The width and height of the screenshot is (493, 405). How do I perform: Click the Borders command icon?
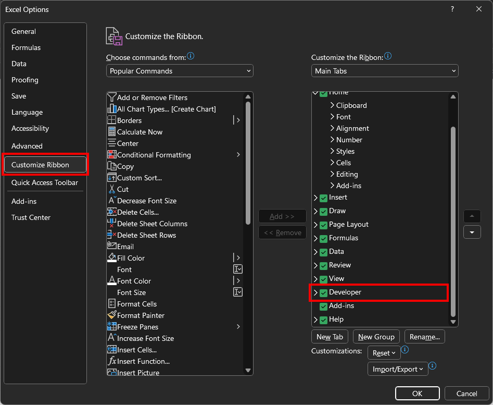coord(111,120)
